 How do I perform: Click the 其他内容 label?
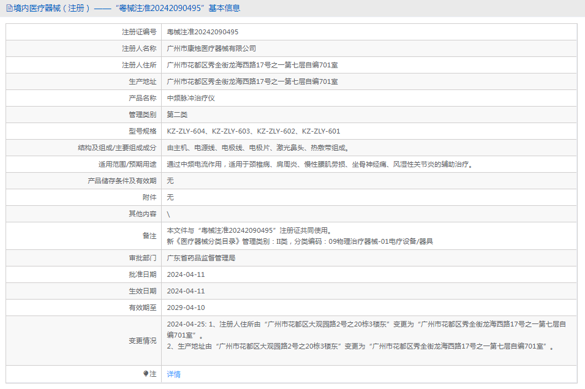click(x=143, y=214)
